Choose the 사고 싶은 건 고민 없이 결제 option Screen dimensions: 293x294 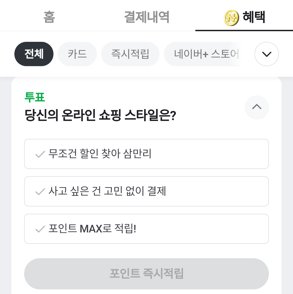click(x=146, y=191)
